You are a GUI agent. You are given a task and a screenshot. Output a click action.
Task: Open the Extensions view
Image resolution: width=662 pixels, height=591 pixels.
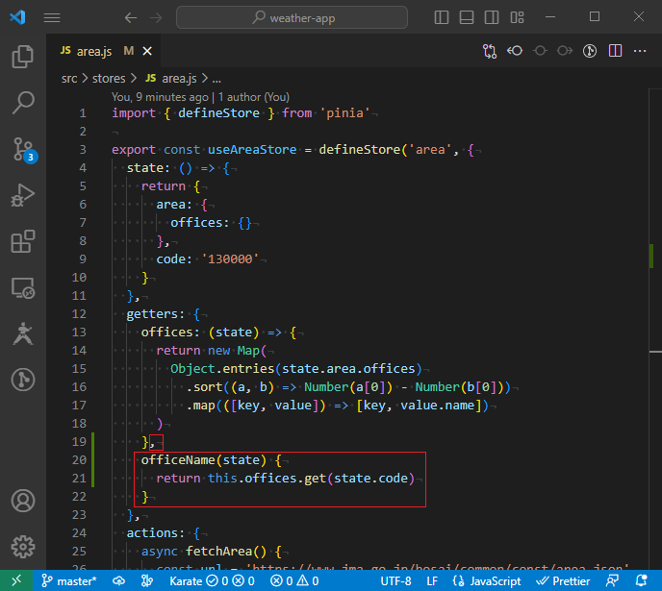point(23,241)
